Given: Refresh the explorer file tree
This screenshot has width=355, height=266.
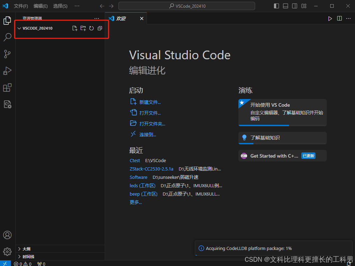Looking at the screenshot, I should [x=91, y=28].
